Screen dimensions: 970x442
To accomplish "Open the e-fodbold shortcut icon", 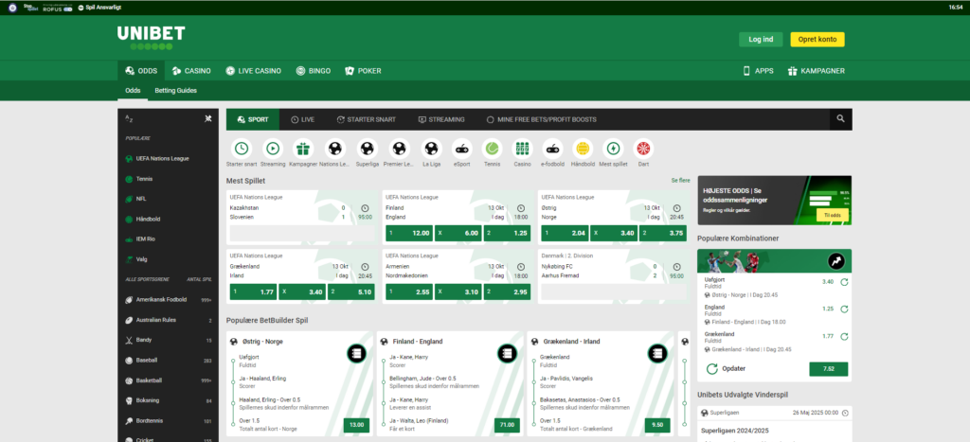I will tap(552, 149).
